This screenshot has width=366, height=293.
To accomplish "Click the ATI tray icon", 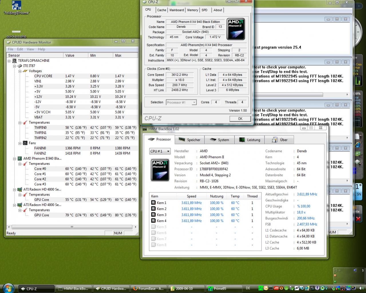I will tap(276, 288).
